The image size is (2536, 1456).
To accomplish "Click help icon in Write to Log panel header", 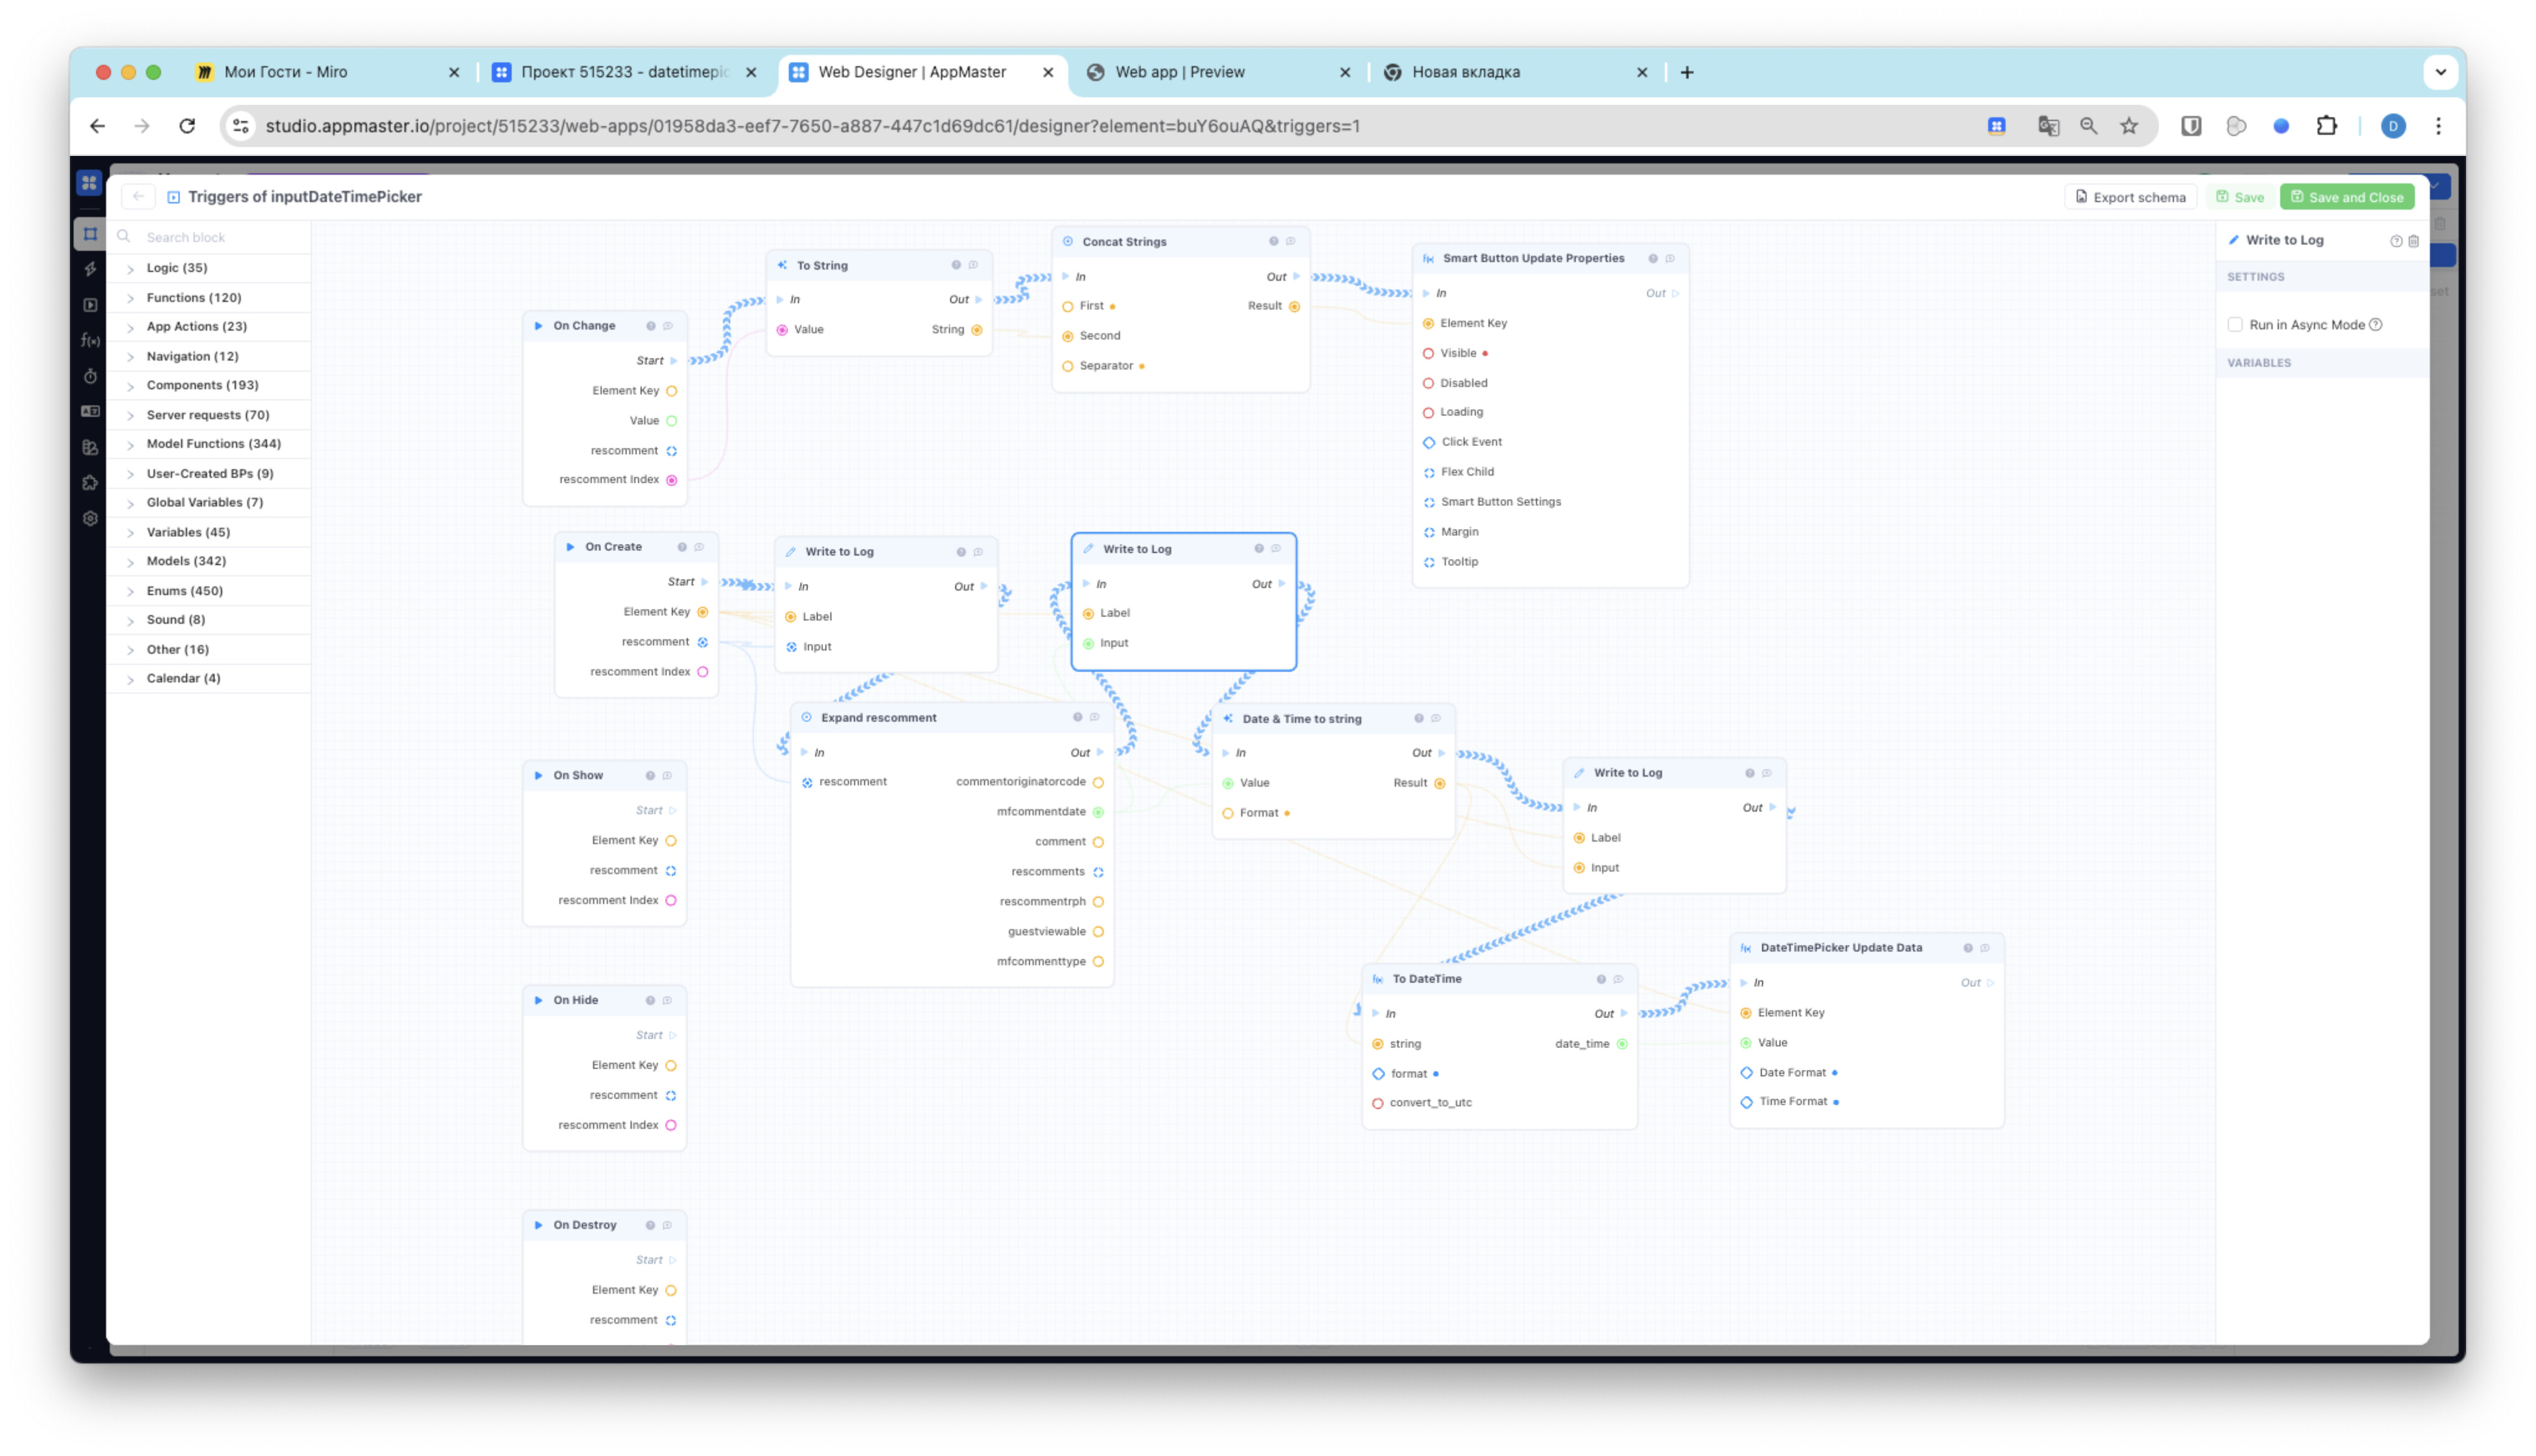I will pyautogui.click(x=2396, y=241).
